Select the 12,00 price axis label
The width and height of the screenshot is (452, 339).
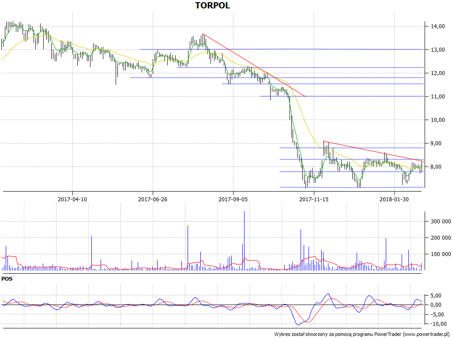(437, 73)
